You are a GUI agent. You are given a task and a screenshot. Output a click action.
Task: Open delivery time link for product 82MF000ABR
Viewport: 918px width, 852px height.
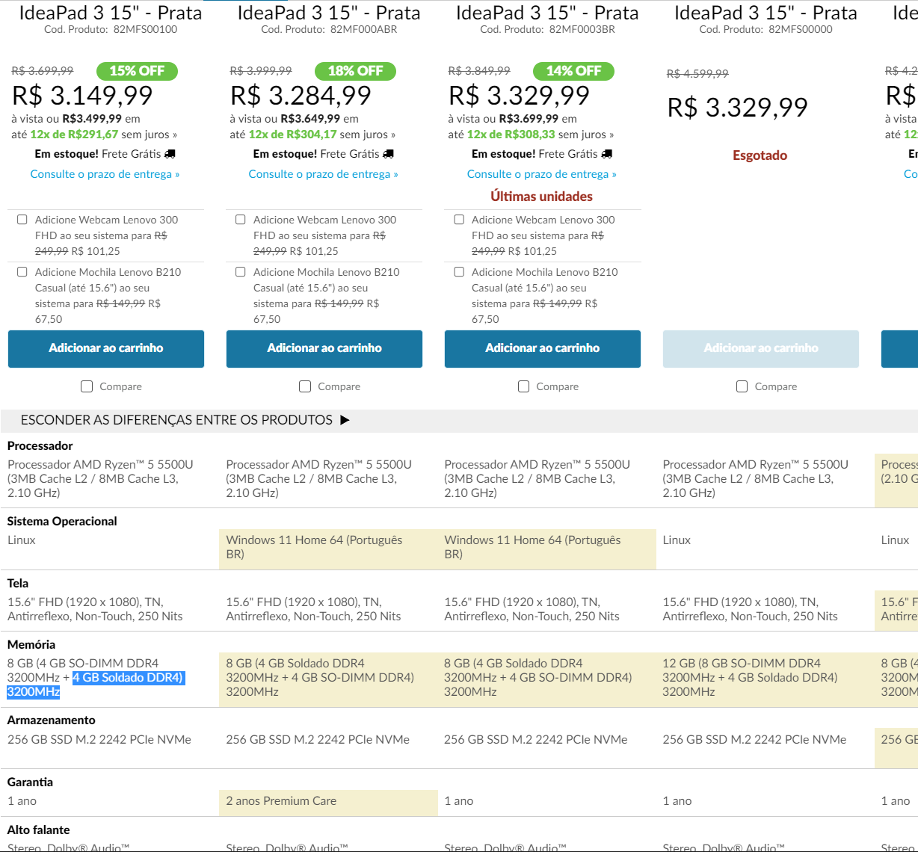point(323,174)
